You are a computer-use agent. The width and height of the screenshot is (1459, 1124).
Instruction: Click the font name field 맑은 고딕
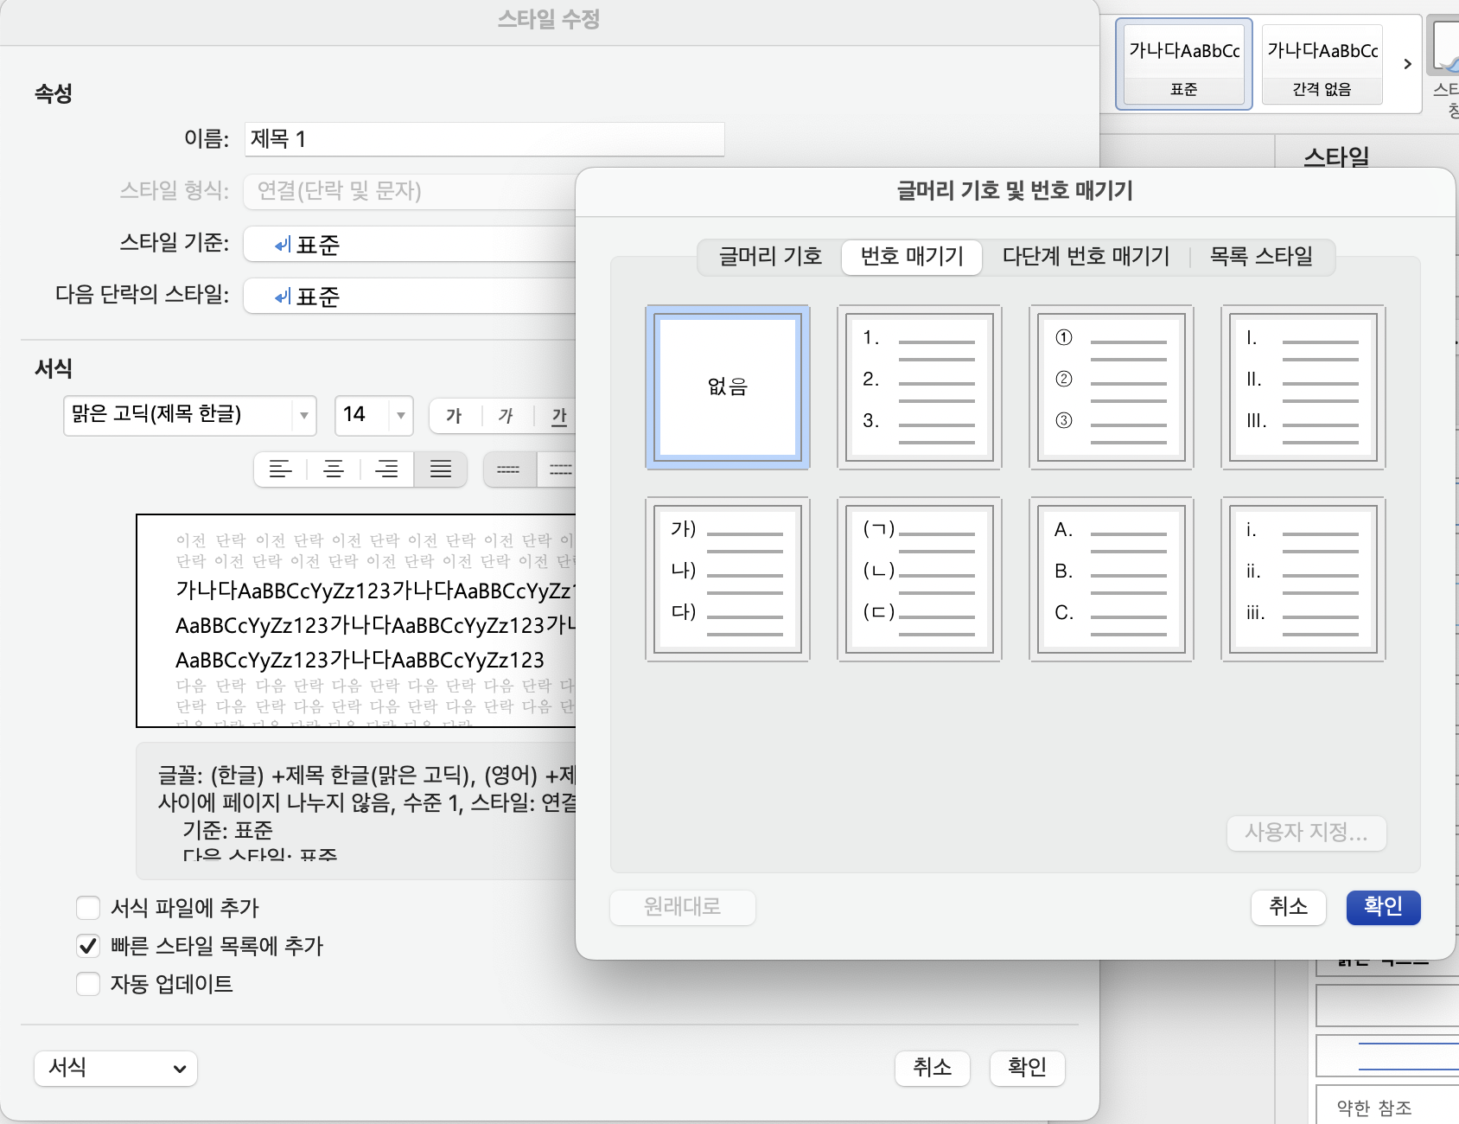click(x=179, y=416)
